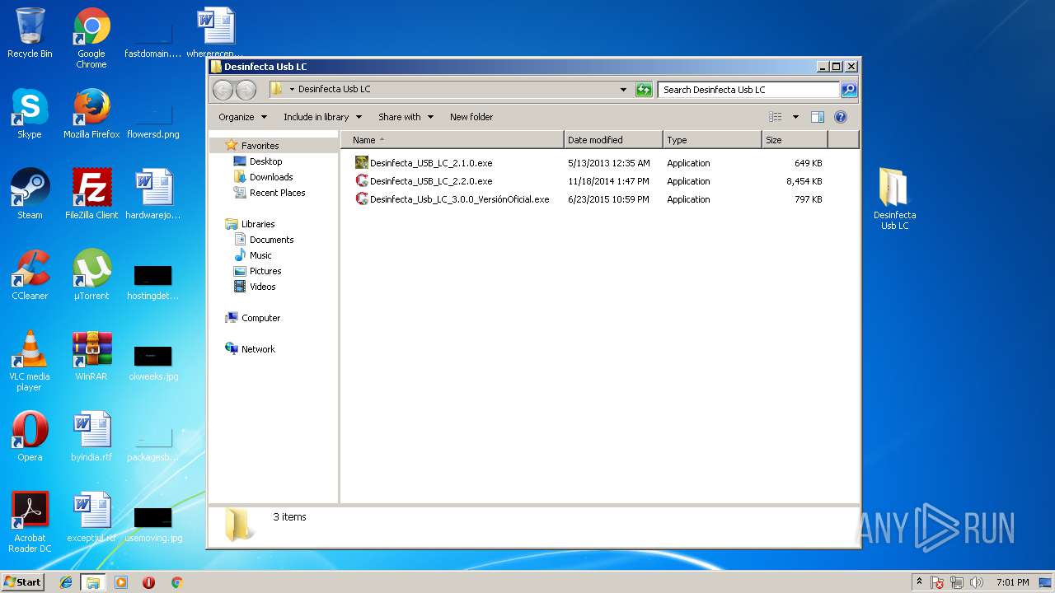Sort files by Type column
1055x593 pixels.
[712, 140]
